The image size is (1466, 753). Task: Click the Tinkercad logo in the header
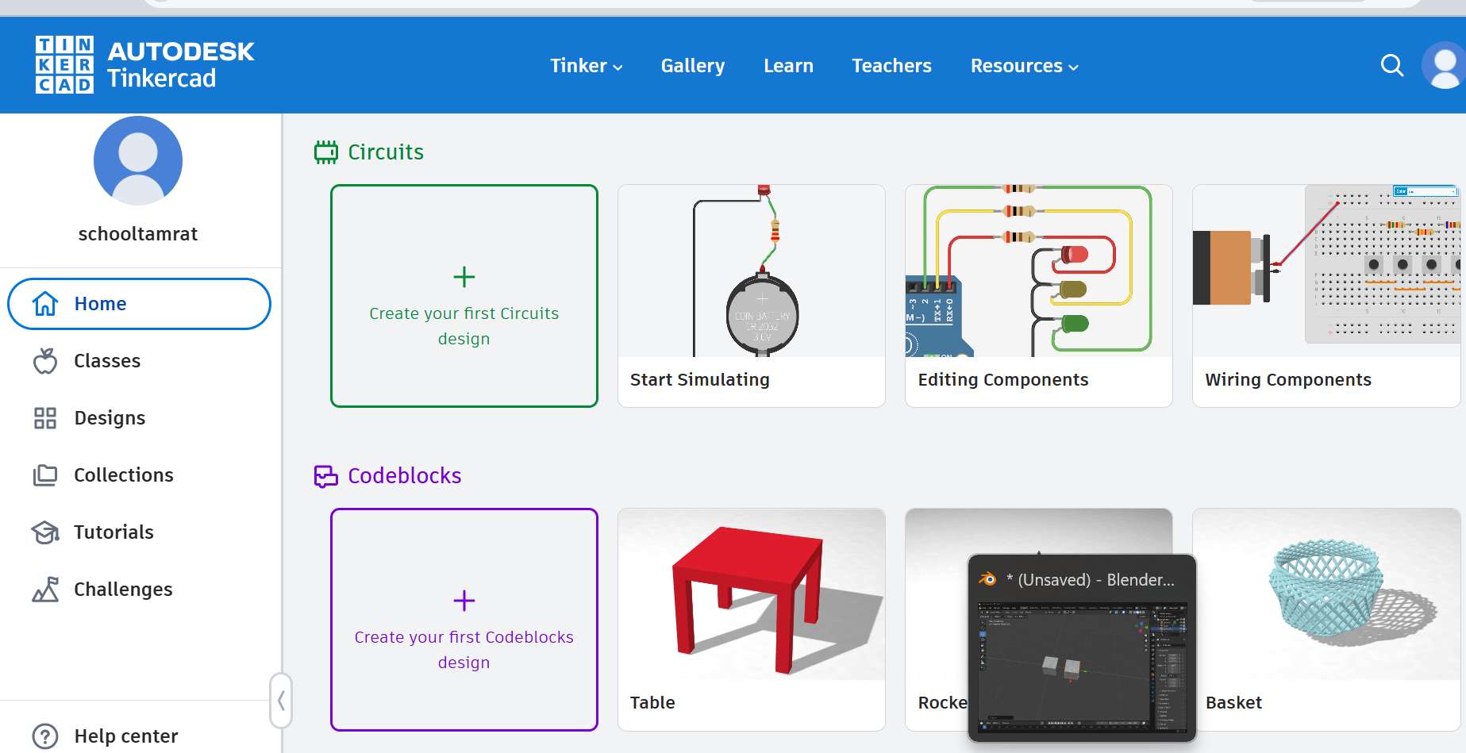pyautogui.click(x=144, y=64)
